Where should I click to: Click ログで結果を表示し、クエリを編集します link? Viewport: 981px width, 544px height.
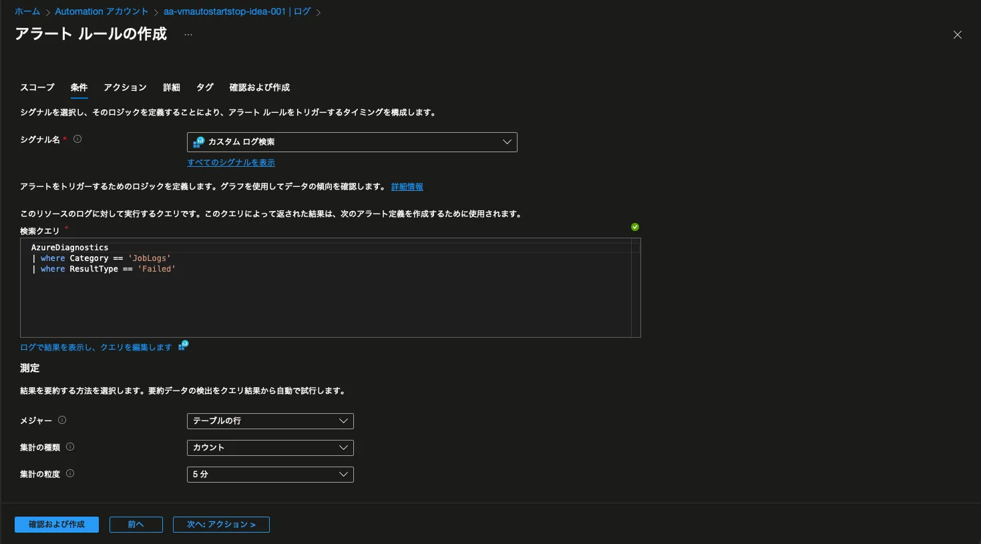tap(96, 347)
